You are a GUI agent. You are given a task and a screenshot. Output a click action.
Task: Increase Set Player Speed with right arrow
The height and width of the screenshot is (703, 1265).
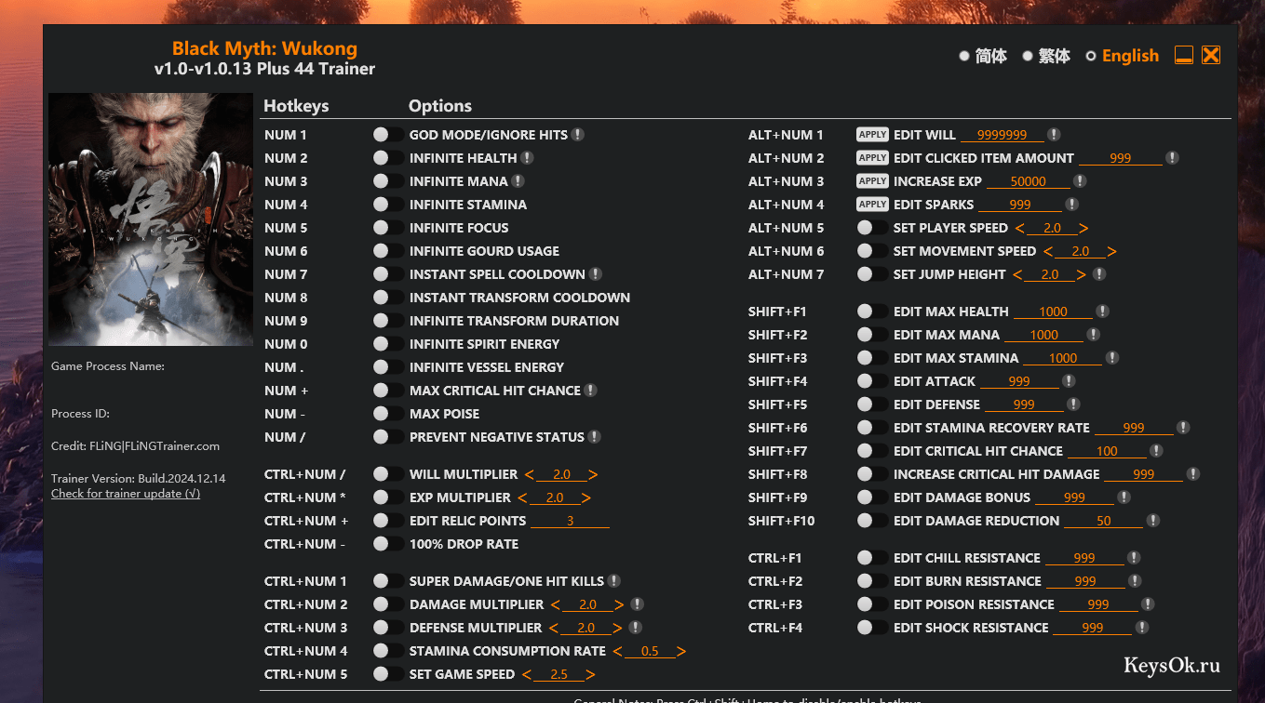point(1083,228)
